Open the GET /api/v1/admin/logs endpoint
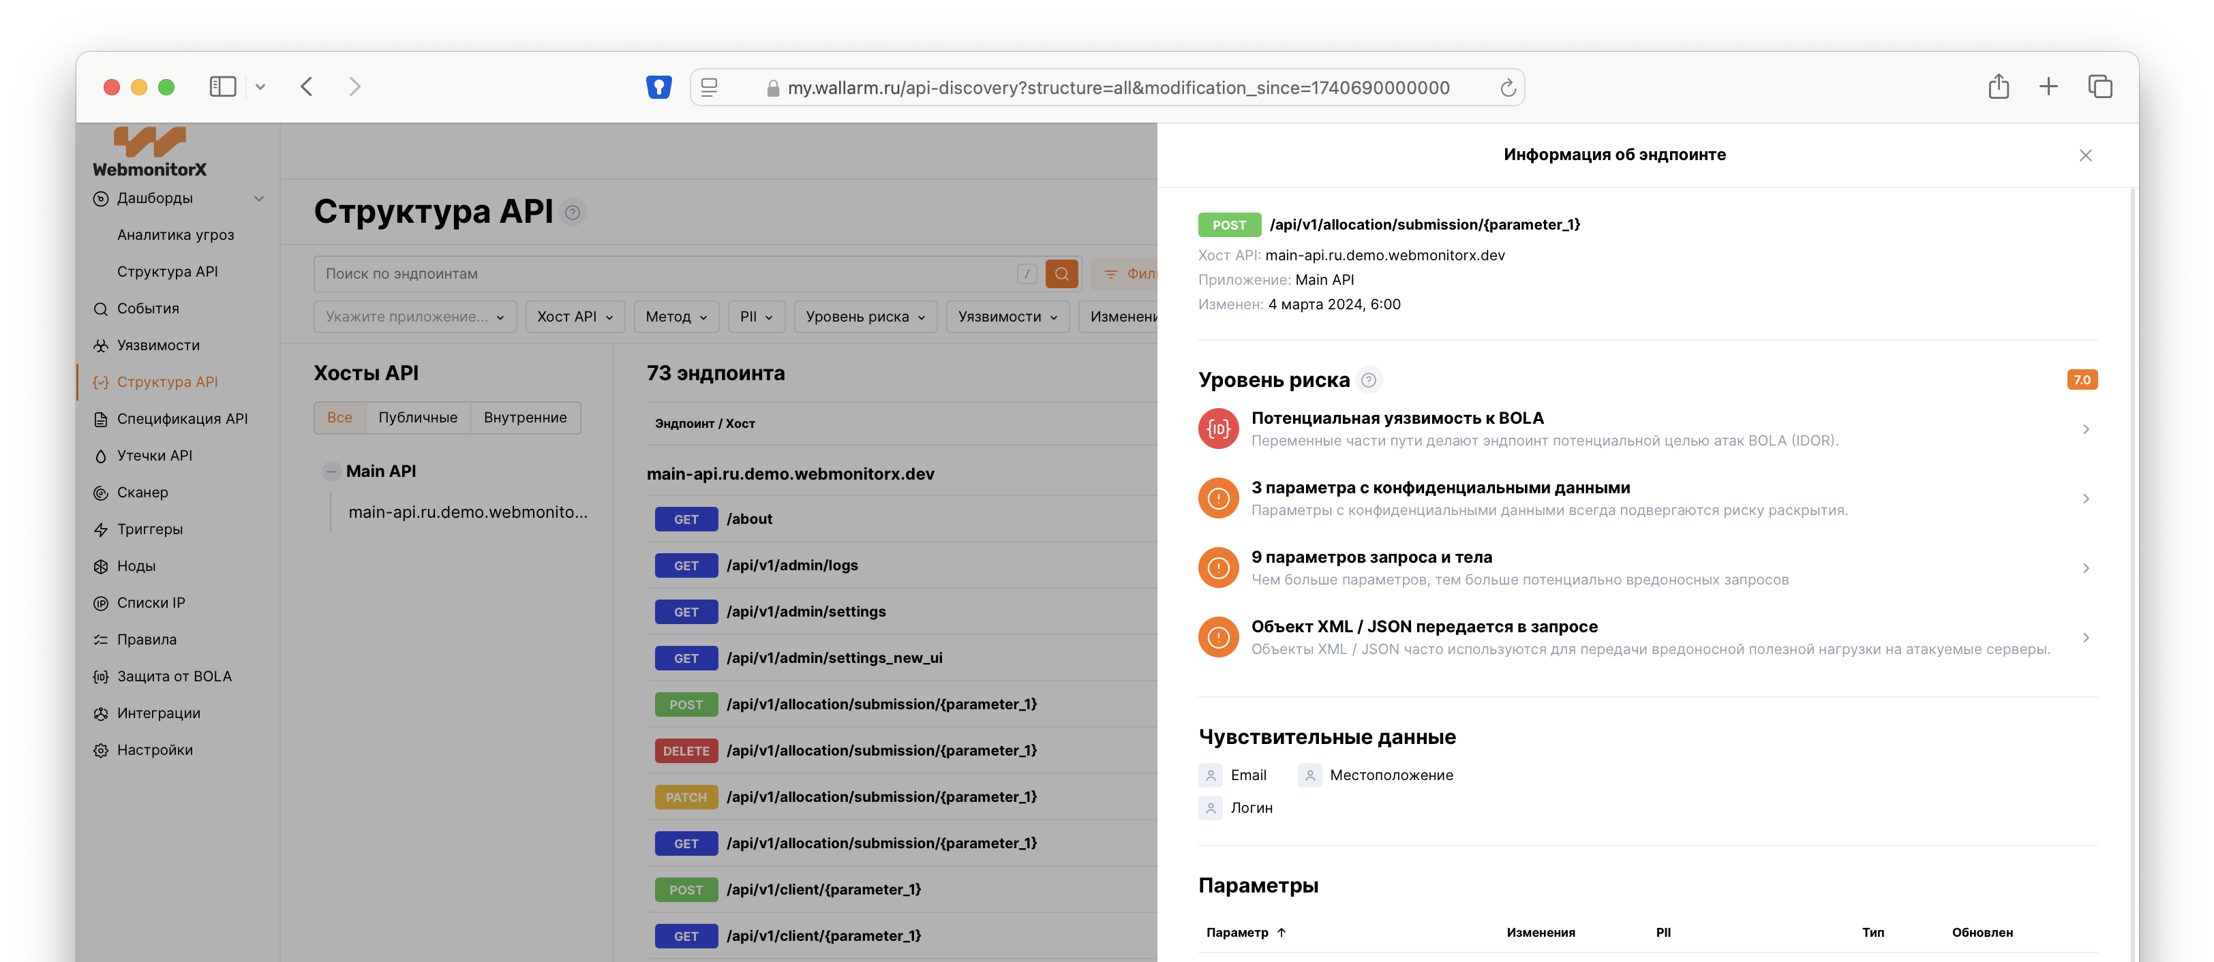Viewport: 2214px width, 962px height. pyautogui.click(x=791, y=565)
